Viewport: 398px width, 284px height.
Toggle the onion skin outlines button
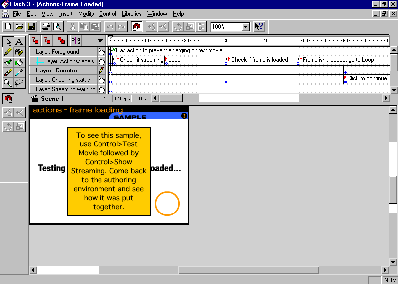click(x=47, y=41)
